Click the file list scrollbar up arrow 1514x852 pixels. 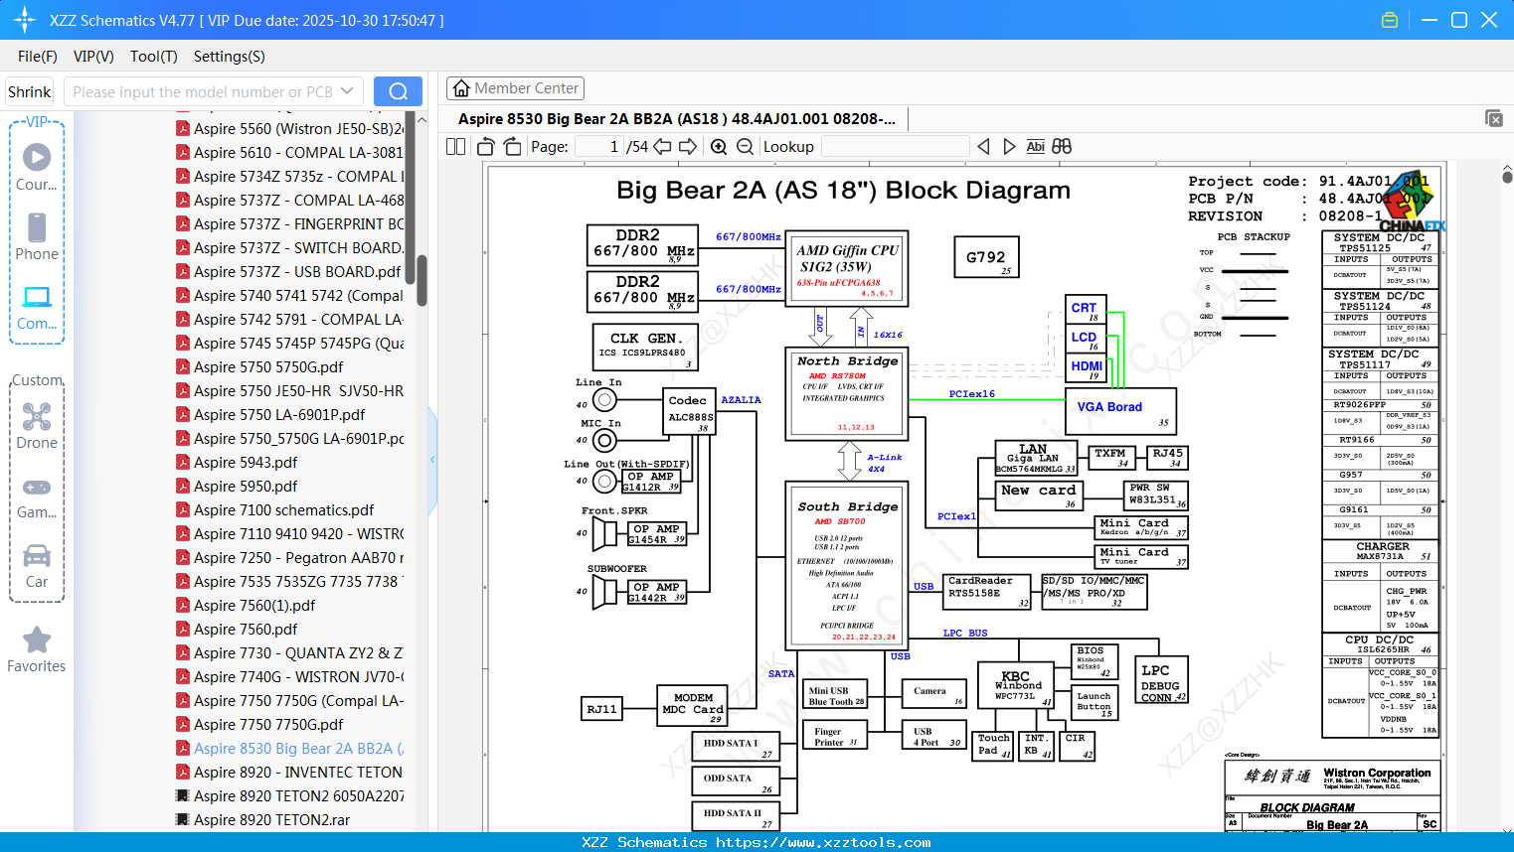click(421, 119)
